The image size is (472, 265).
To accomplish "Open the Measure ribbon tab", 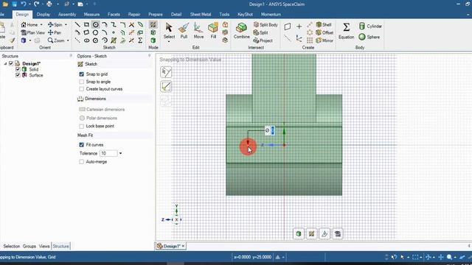I will coord(91,15).
